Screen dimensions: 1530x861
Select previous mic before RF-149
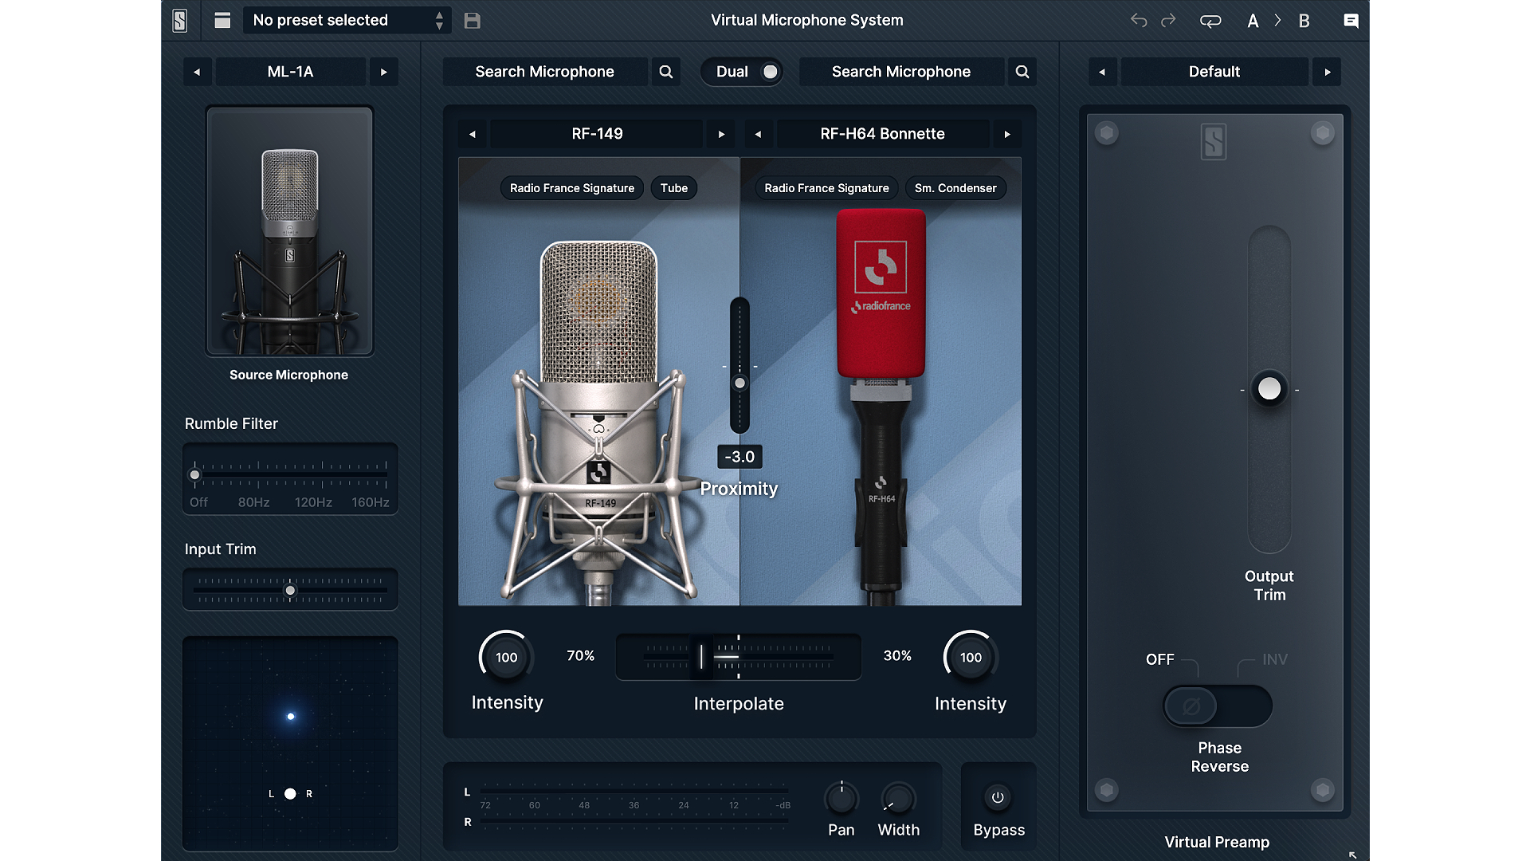[x=473, y=134]
